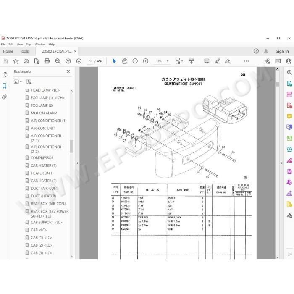Click the page number input field
Image resolution: width=294 pixels, height=294 pixels.
[90, 61]
